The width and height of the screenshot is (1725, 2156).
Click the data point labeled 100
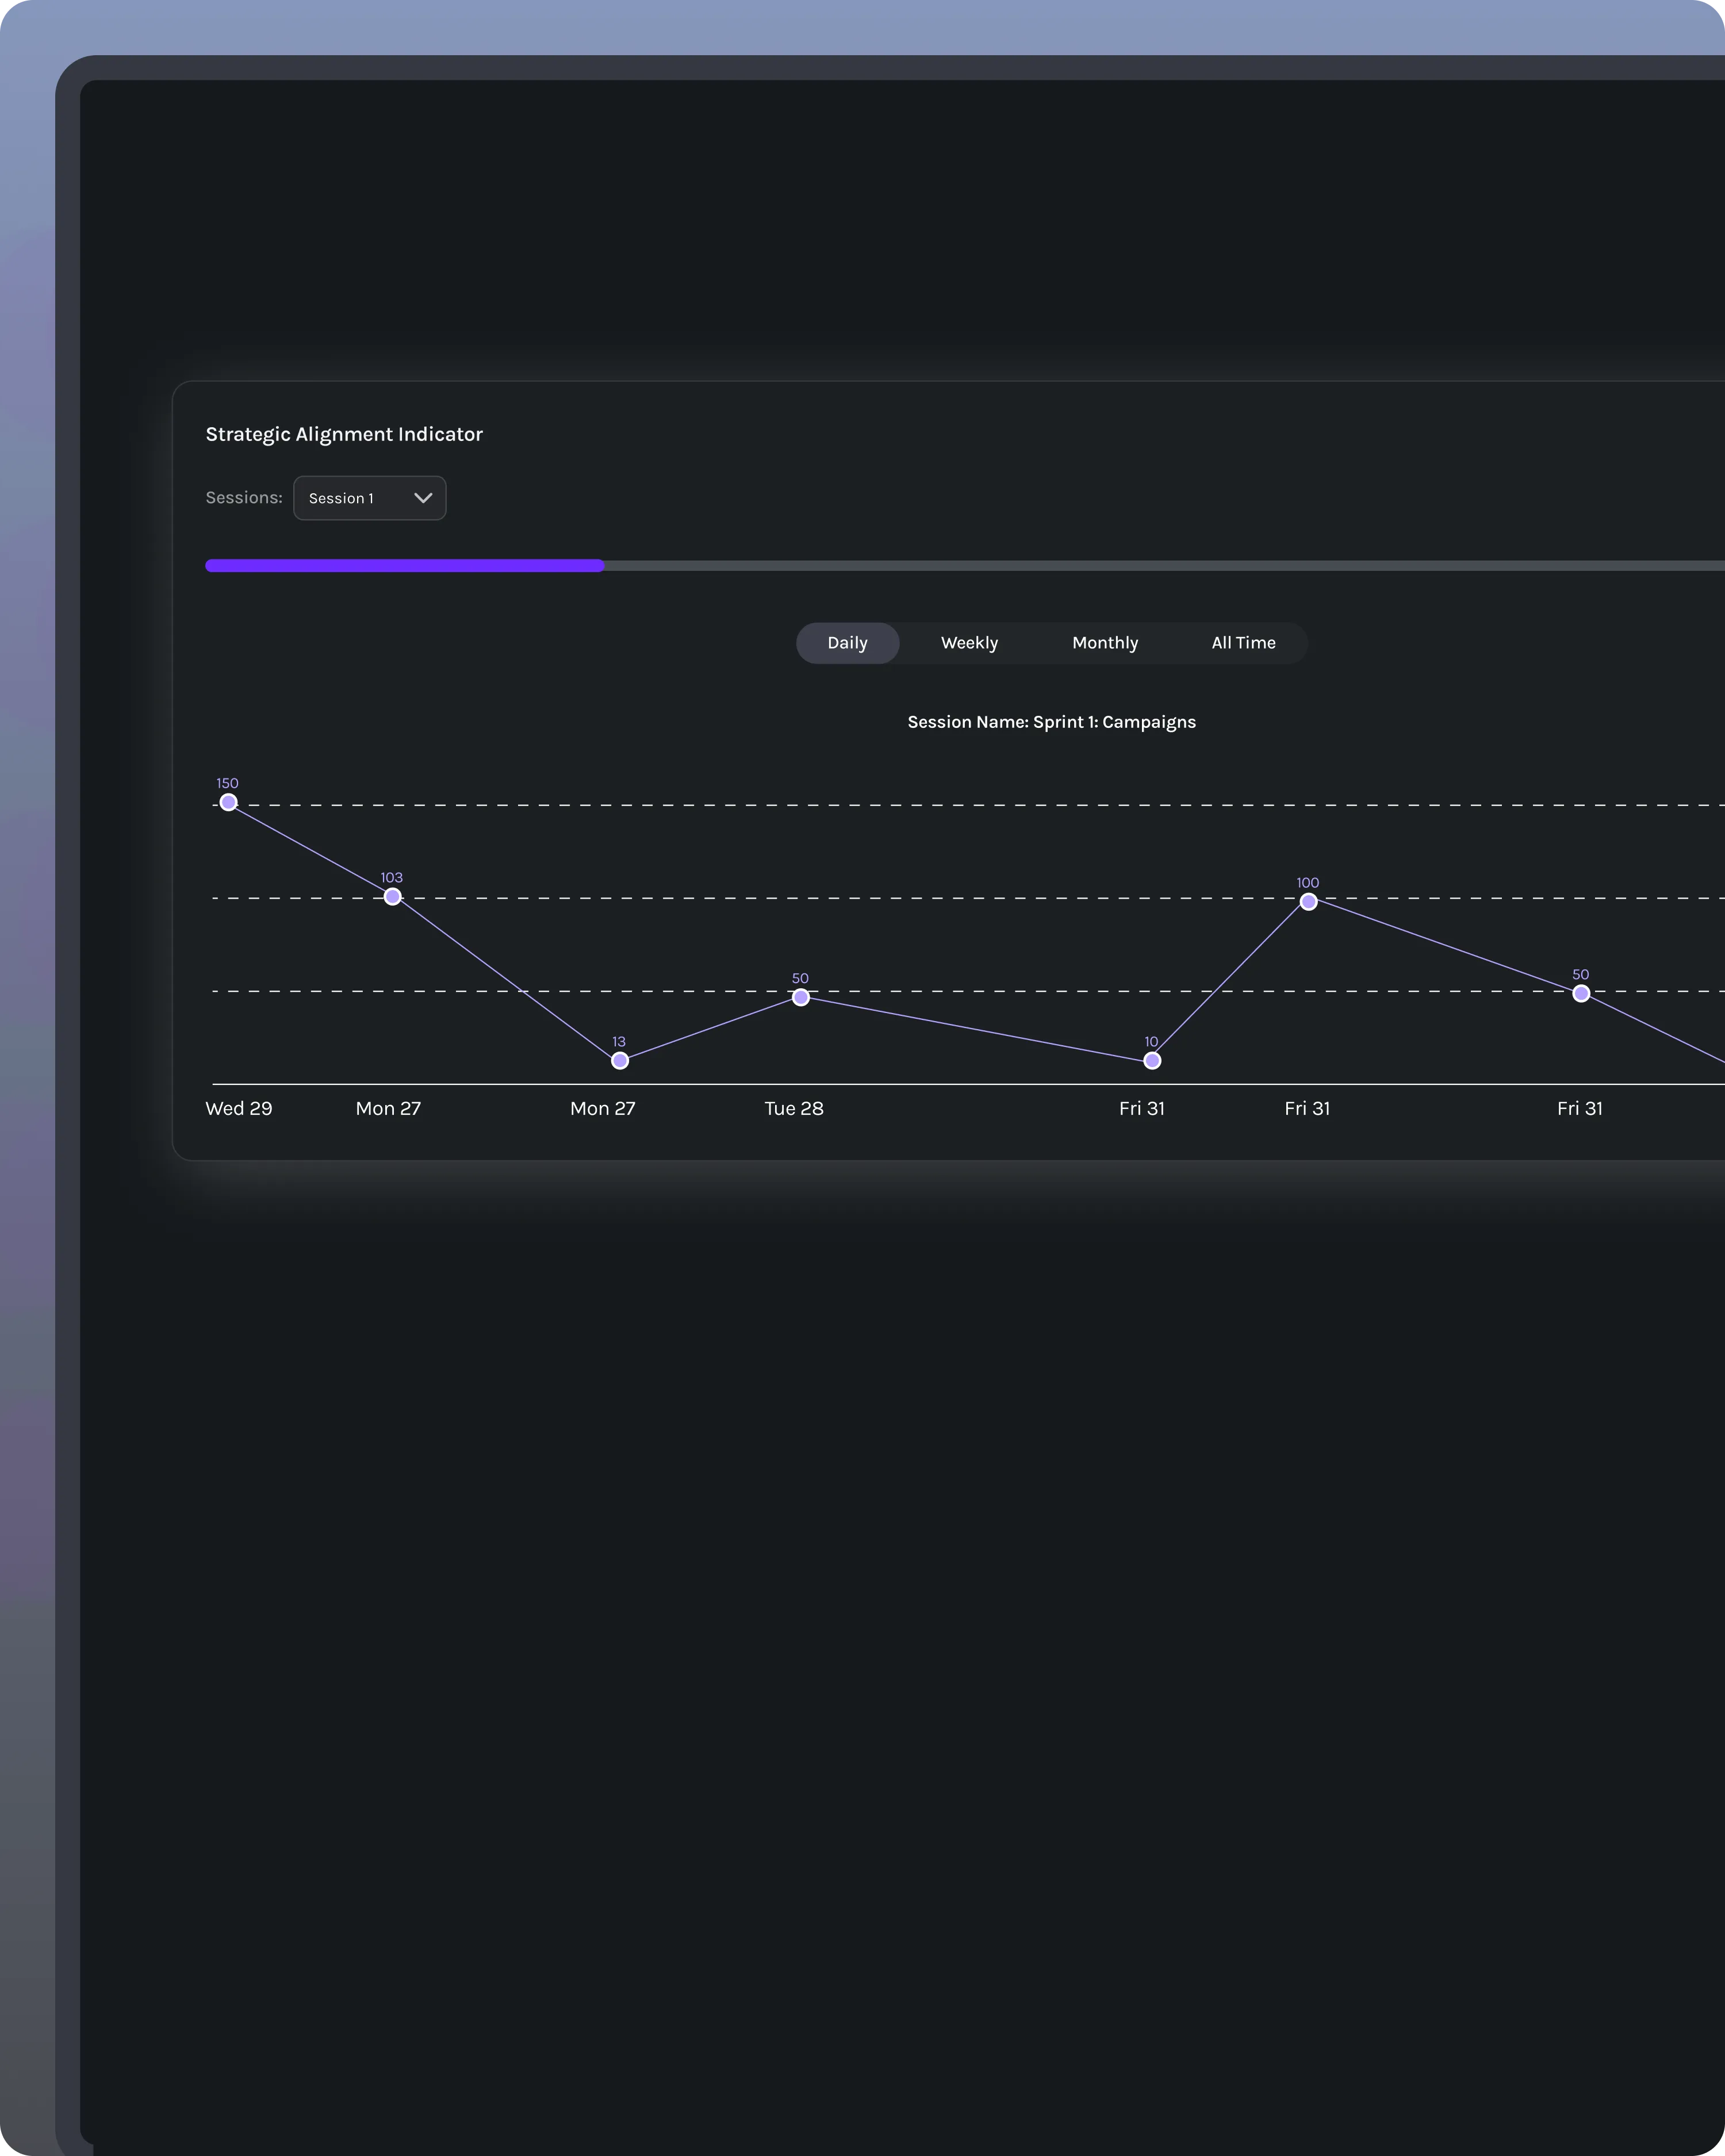point(1308,902)
